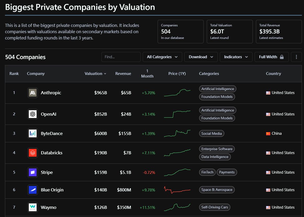Viewport: 304px width, 217px height.
Task: Select the Payments category tag
Action: coord(227,172)
